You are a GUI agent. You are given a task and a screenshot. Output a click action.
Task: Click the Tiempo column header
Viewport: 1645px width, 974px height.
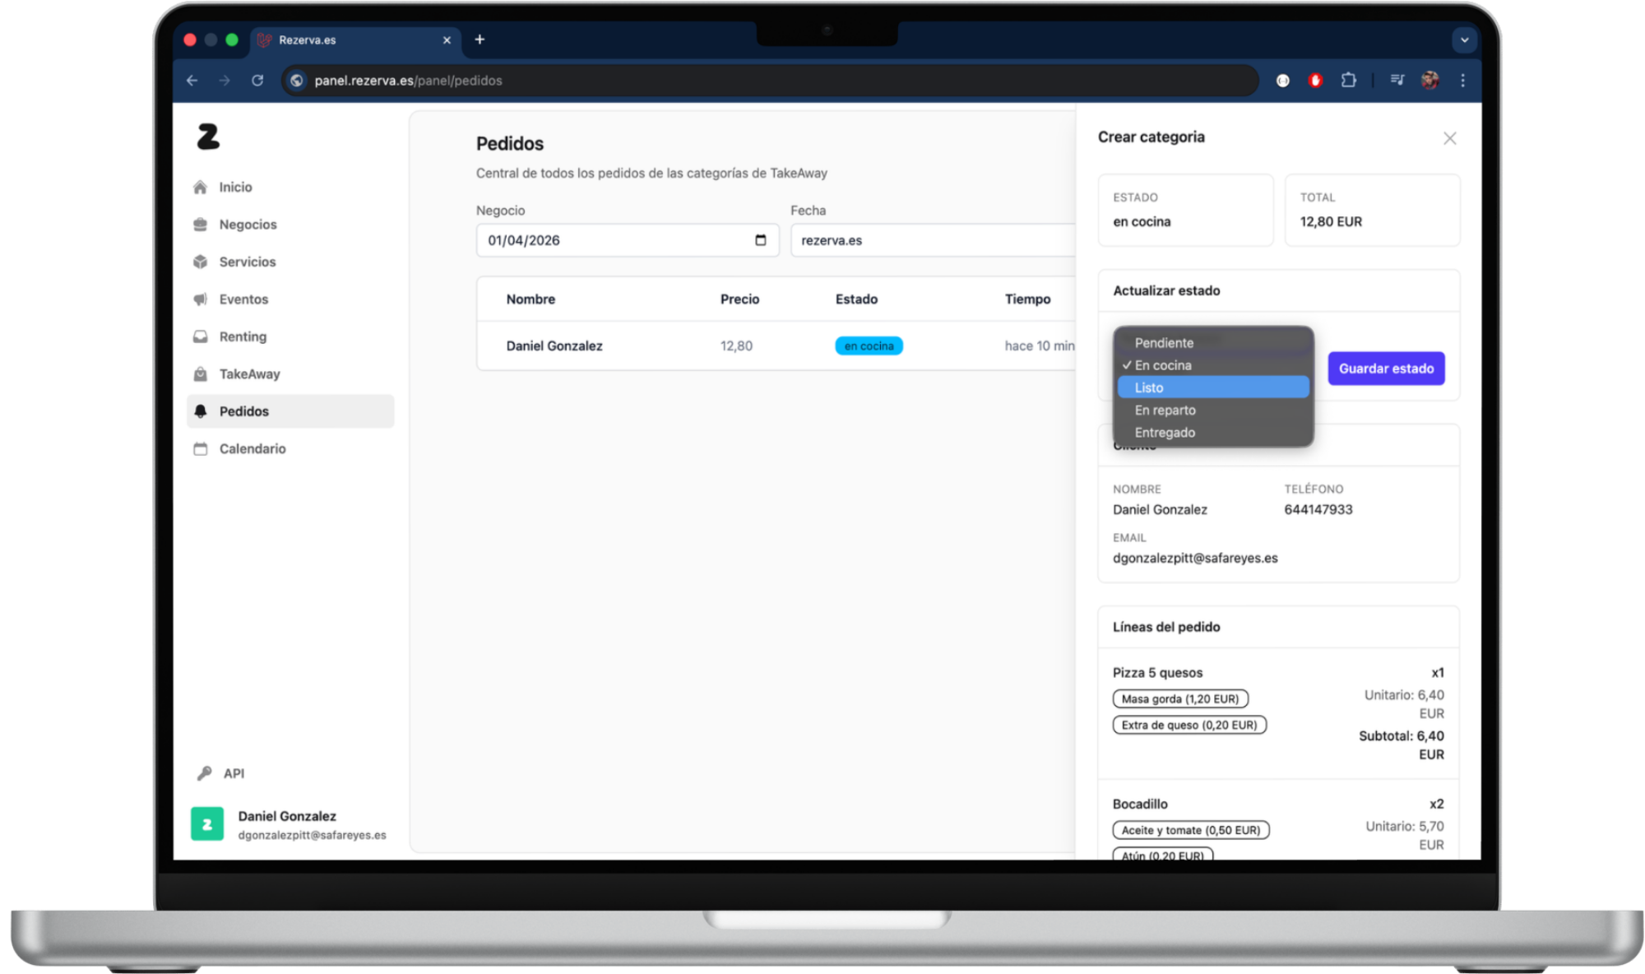[1027, 299]
